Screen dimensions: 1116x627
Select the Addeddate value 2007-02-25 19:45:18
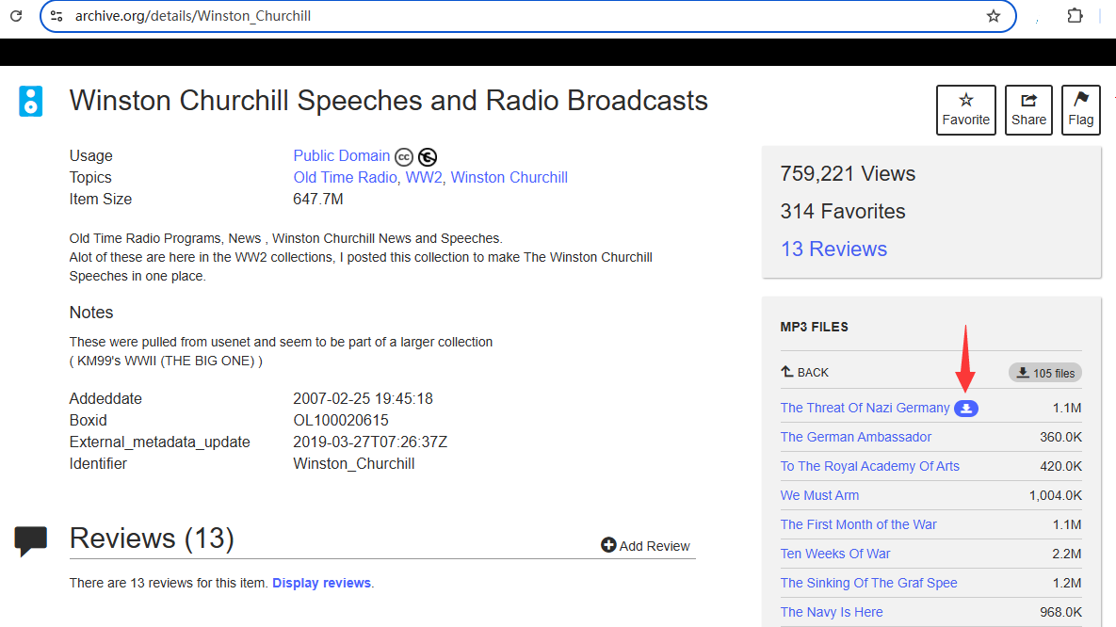click(363, 398)
